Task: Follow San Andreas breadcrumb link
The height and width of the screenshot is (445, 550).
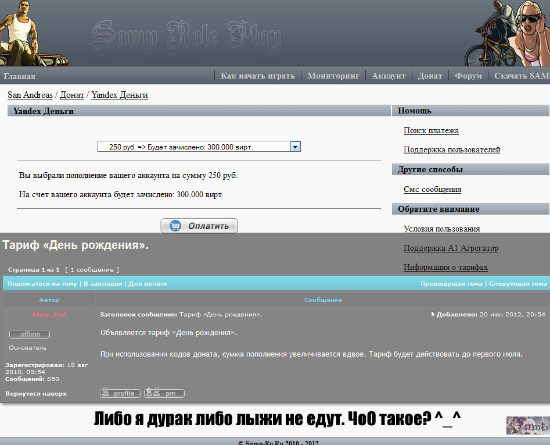Action: pos(30,95)
